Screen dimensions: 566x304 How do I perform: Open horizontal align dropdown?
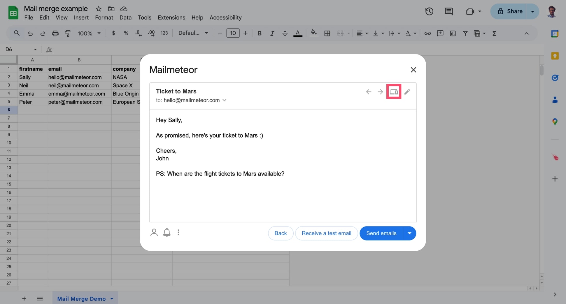(362, 33)
